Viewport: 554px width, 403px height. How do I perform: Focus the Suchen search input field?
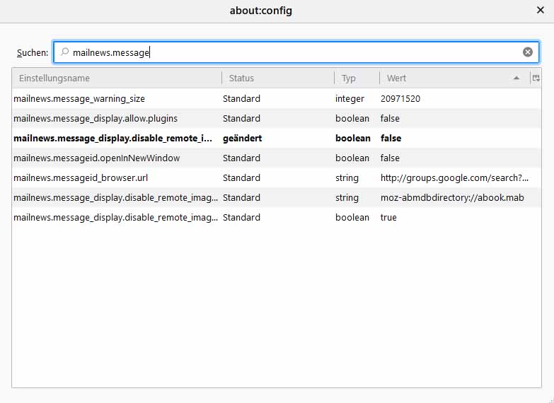[x=297, y=52]
